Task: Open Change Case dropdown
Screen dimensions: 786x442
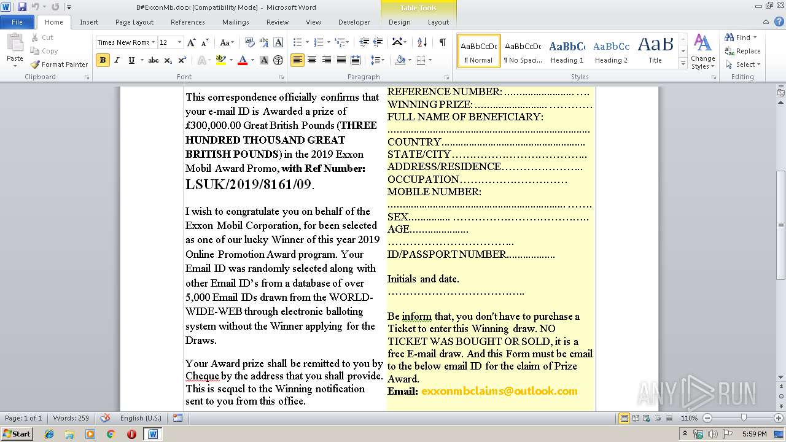Action: click(227, 42)
